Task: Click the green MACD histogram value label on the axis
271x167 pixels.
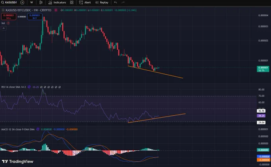Action: pyautogui.click(x=263, y=150)
